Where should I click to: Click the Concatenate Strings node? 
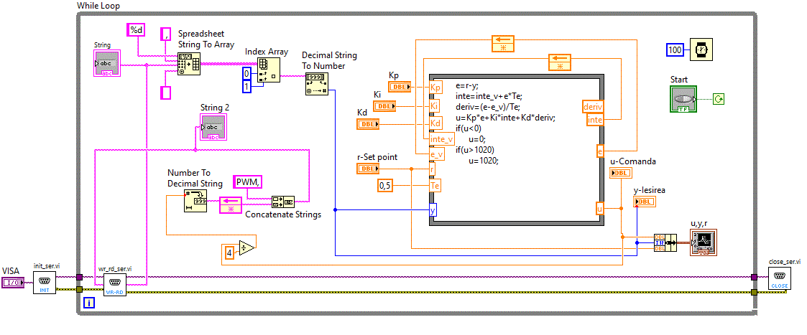(282, 202)
